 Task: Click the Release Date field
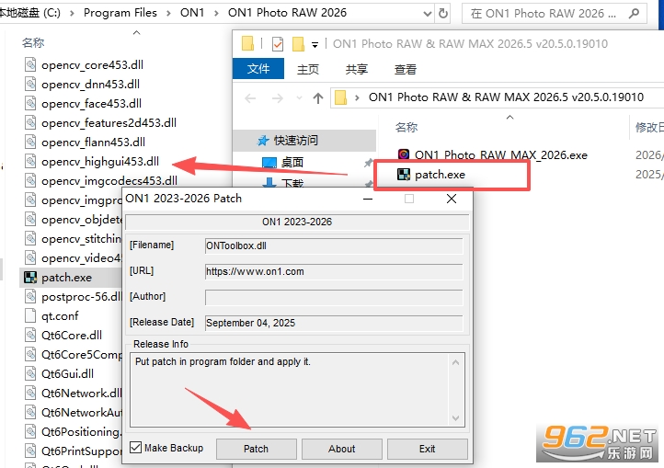334,323
